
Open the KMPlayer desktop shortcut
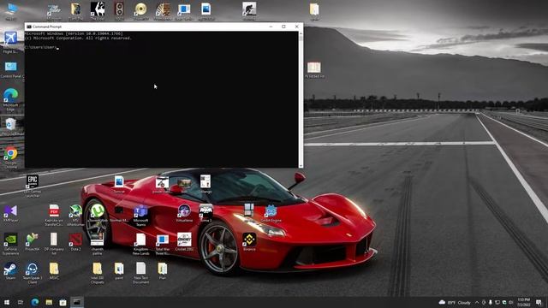pyautogui.click(x=10, y=213)
